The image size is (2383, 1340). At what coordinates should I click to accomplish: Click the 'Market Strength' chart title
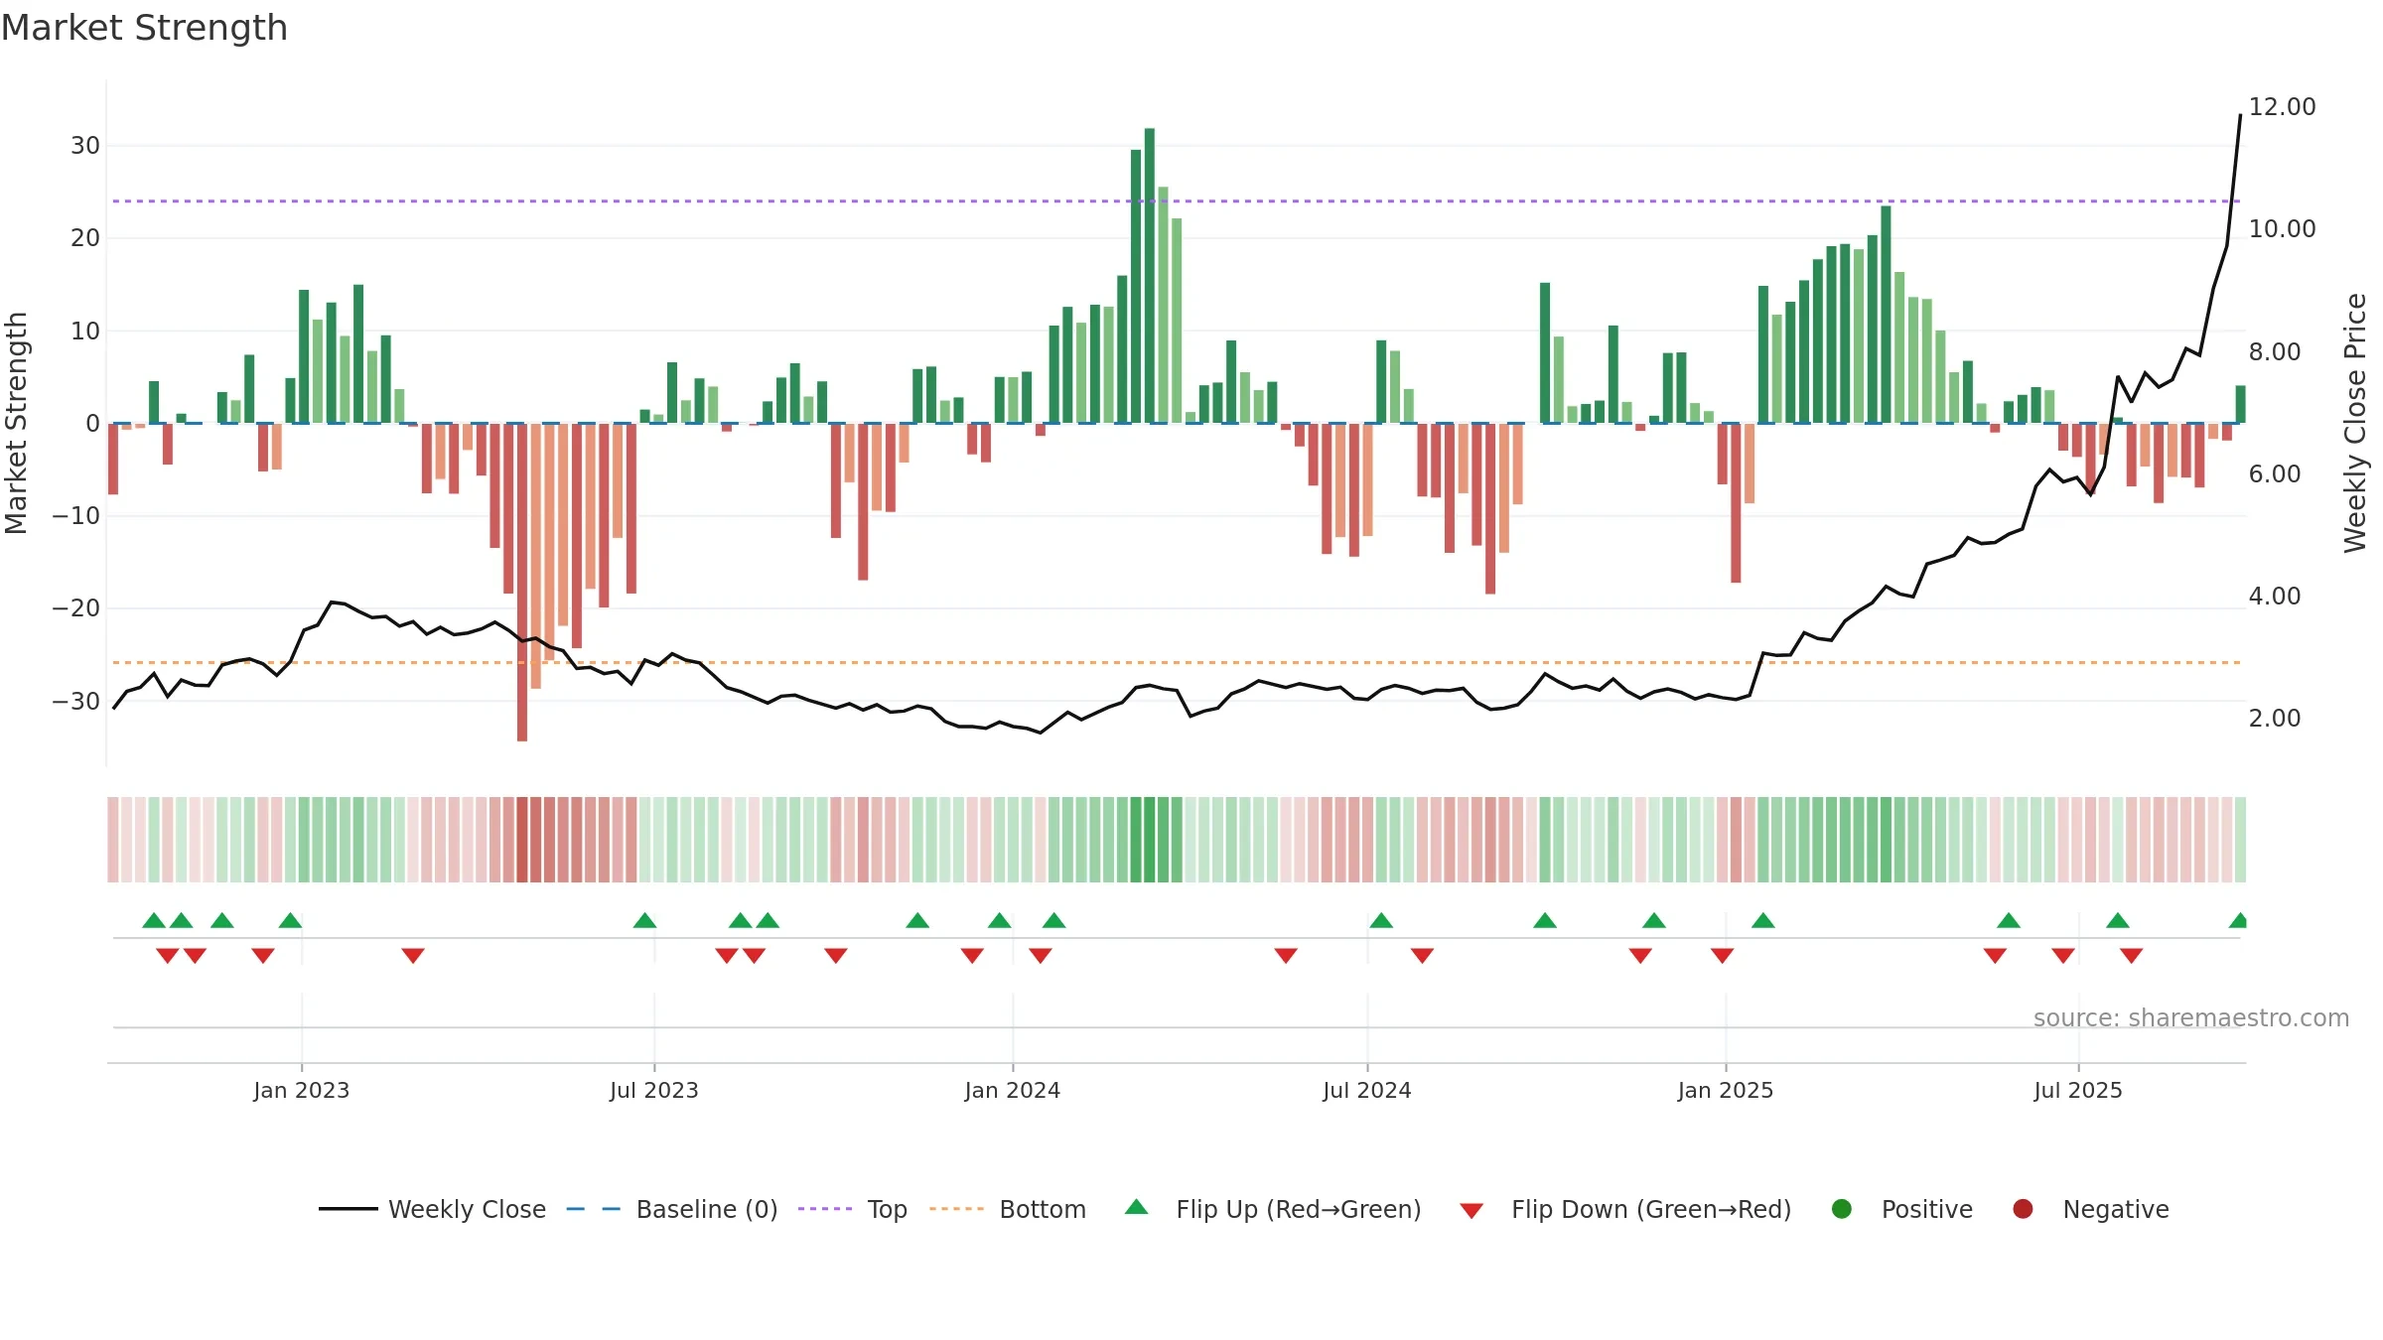click(144, 28)
